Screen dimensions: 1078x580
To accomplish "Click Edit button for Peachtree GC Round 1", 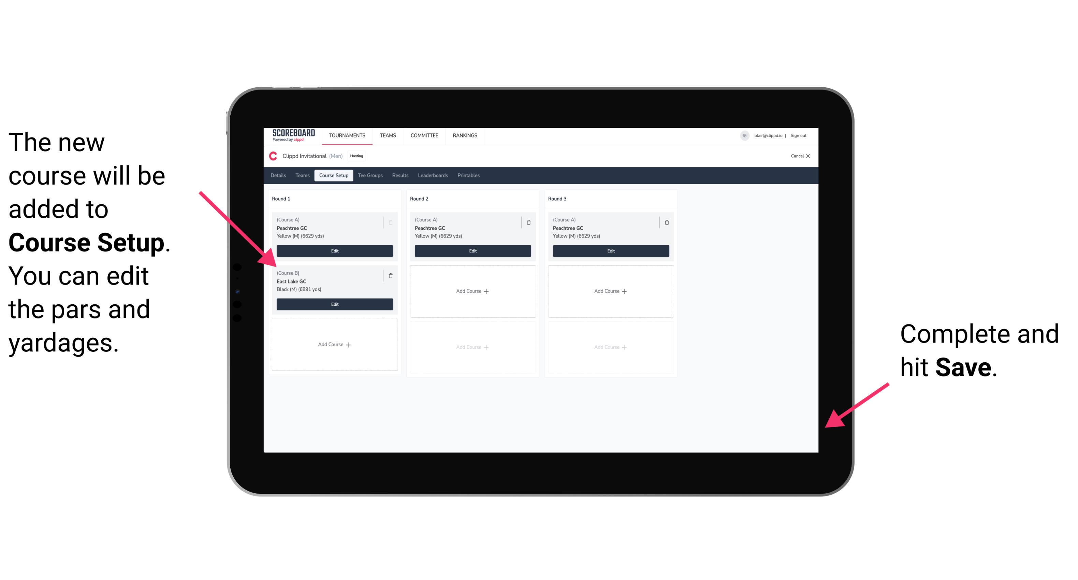I will [334, 251].
